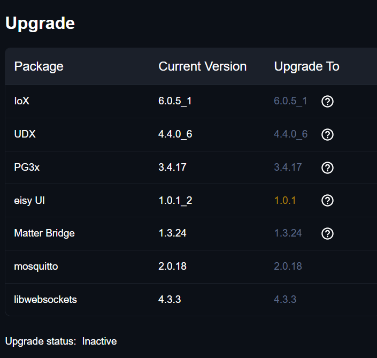
Task: Select the PG3x package name
Action: (27, 167)
